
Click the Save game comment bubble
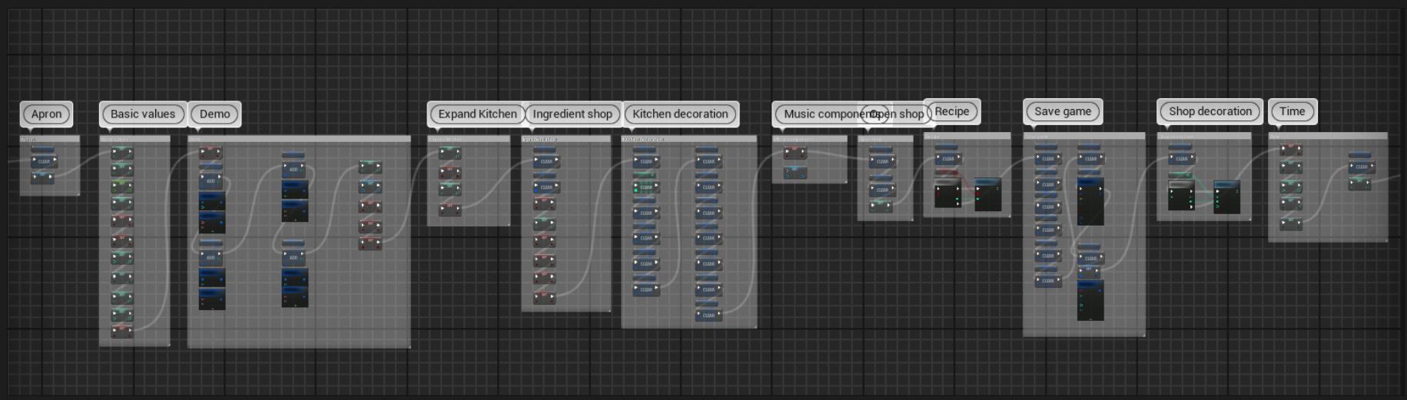[1063, 111]
